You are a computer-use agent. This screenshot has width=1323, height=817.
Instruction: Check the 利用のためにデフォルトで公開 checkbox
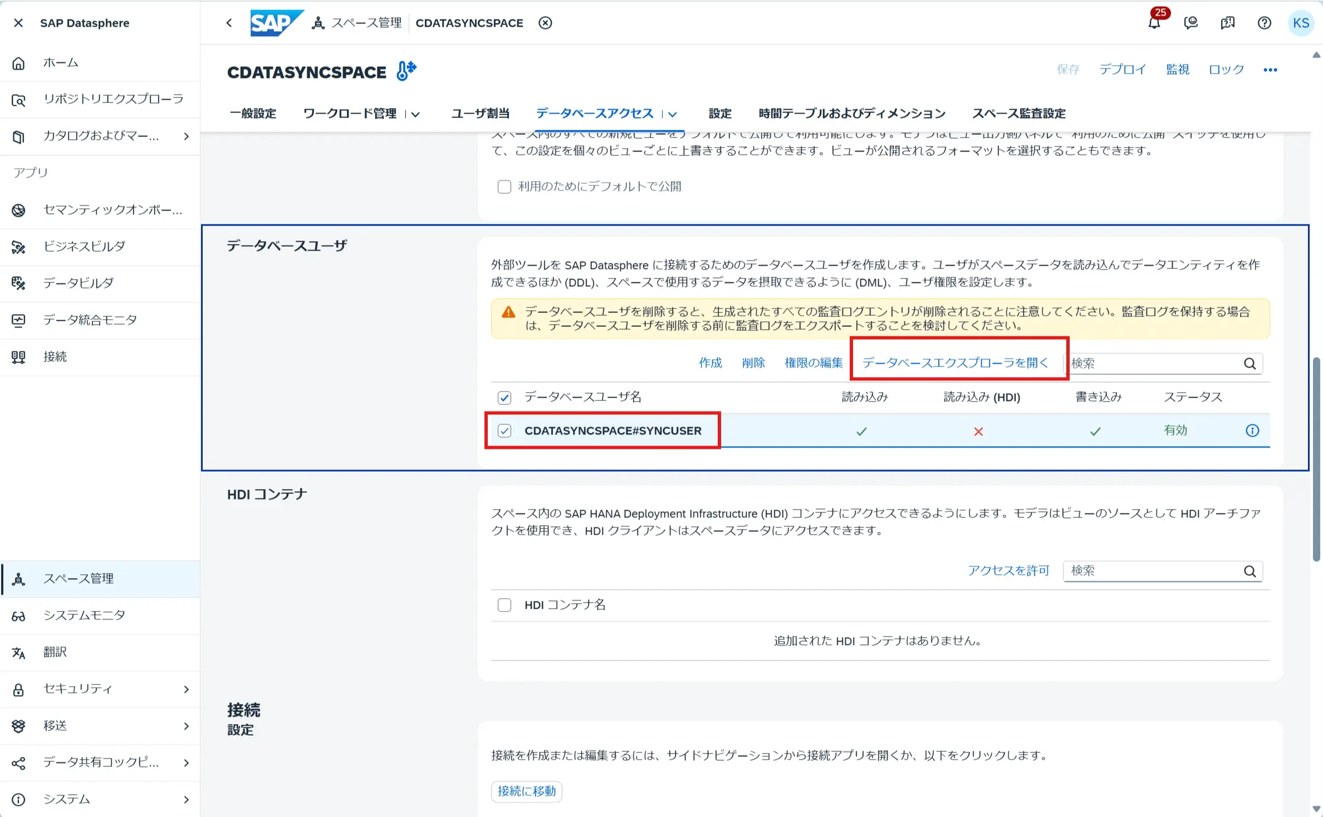pyautogui.click(x=504, y=187)
